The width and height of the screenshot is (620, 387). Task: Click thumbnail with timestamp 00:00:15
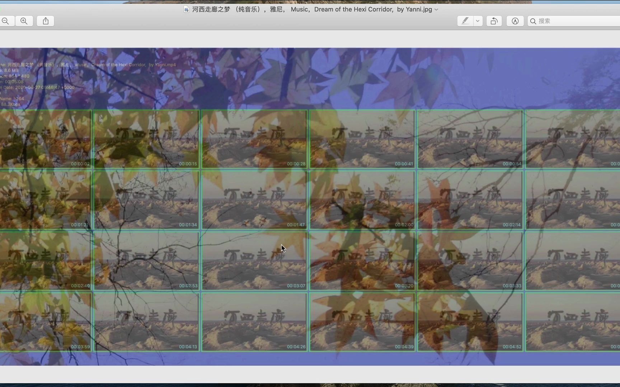click(x=146, y=139)
